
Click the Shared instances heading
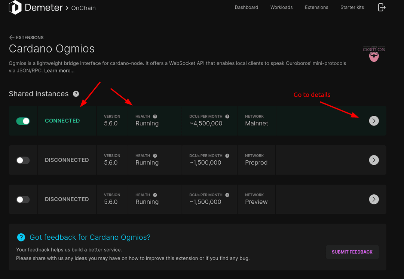click(x=39, y=94)
